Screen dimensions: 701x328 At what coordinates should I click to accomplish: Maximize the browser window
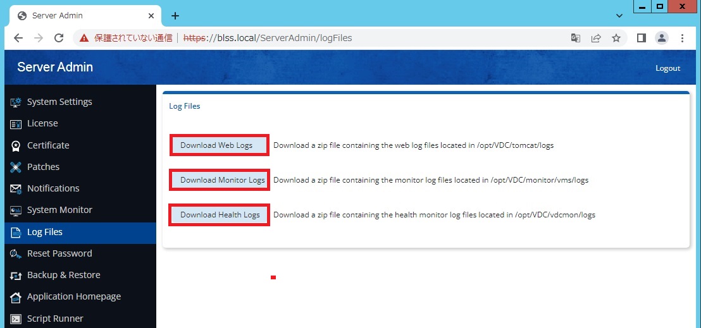point(659,7)
